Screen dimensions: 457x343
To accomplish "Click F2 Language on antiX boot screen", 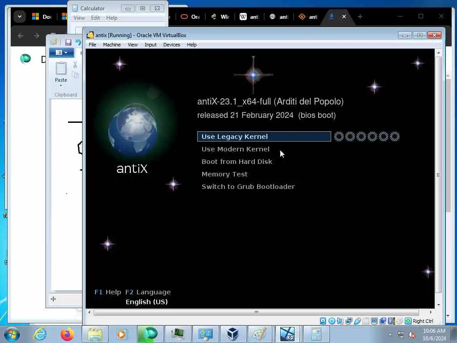I will pos(148,292).
